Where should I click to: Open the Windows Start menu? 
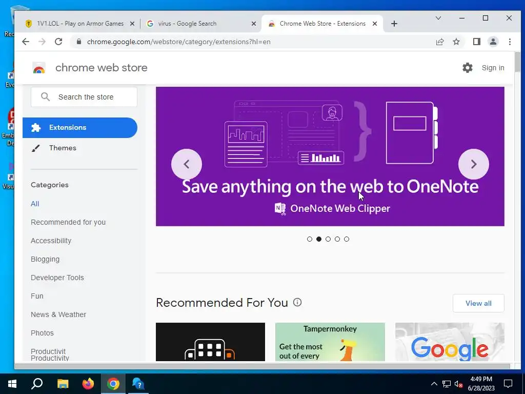12,384
